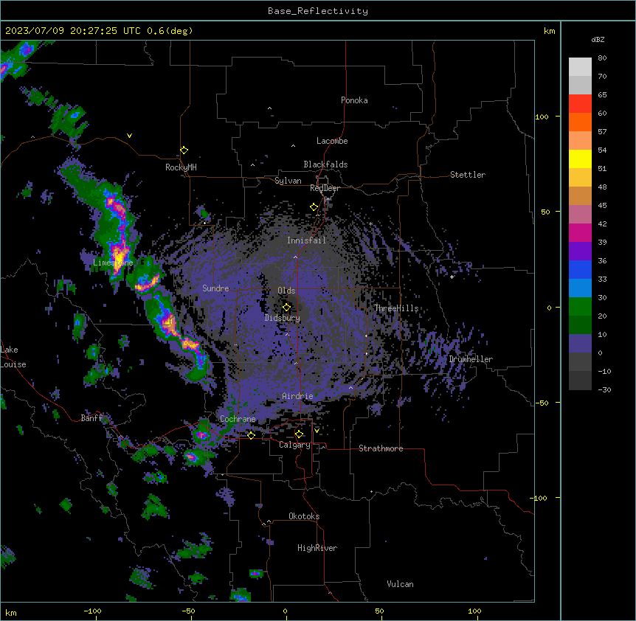Click the Base_Reflectivity title text
The width and height of the screenshot is (636, 621).
click(317, 11)
